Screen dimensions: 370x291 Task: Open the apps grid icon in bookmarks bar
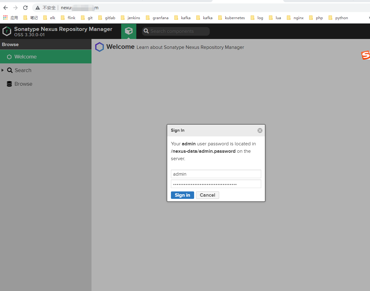point(5,17)
